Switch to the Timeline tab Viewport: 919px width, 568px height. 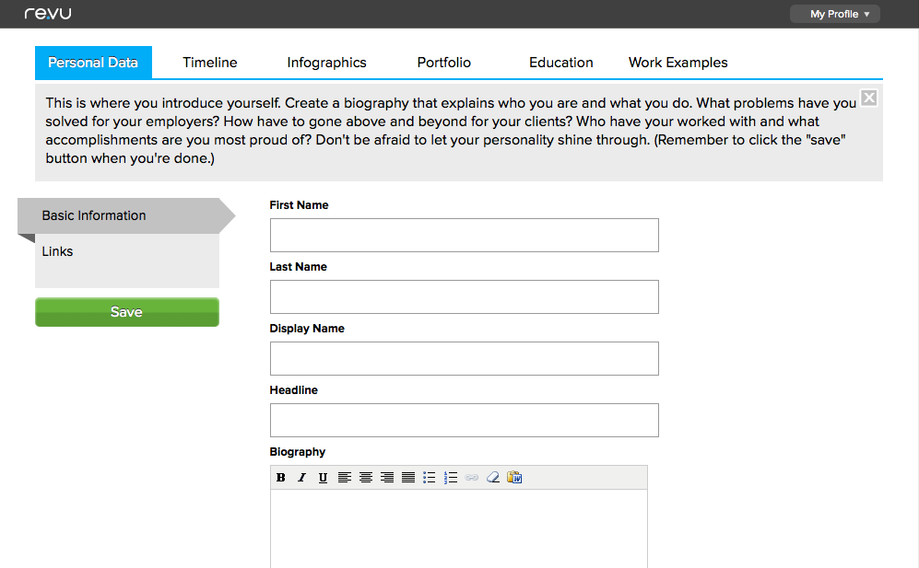point(209,63)
